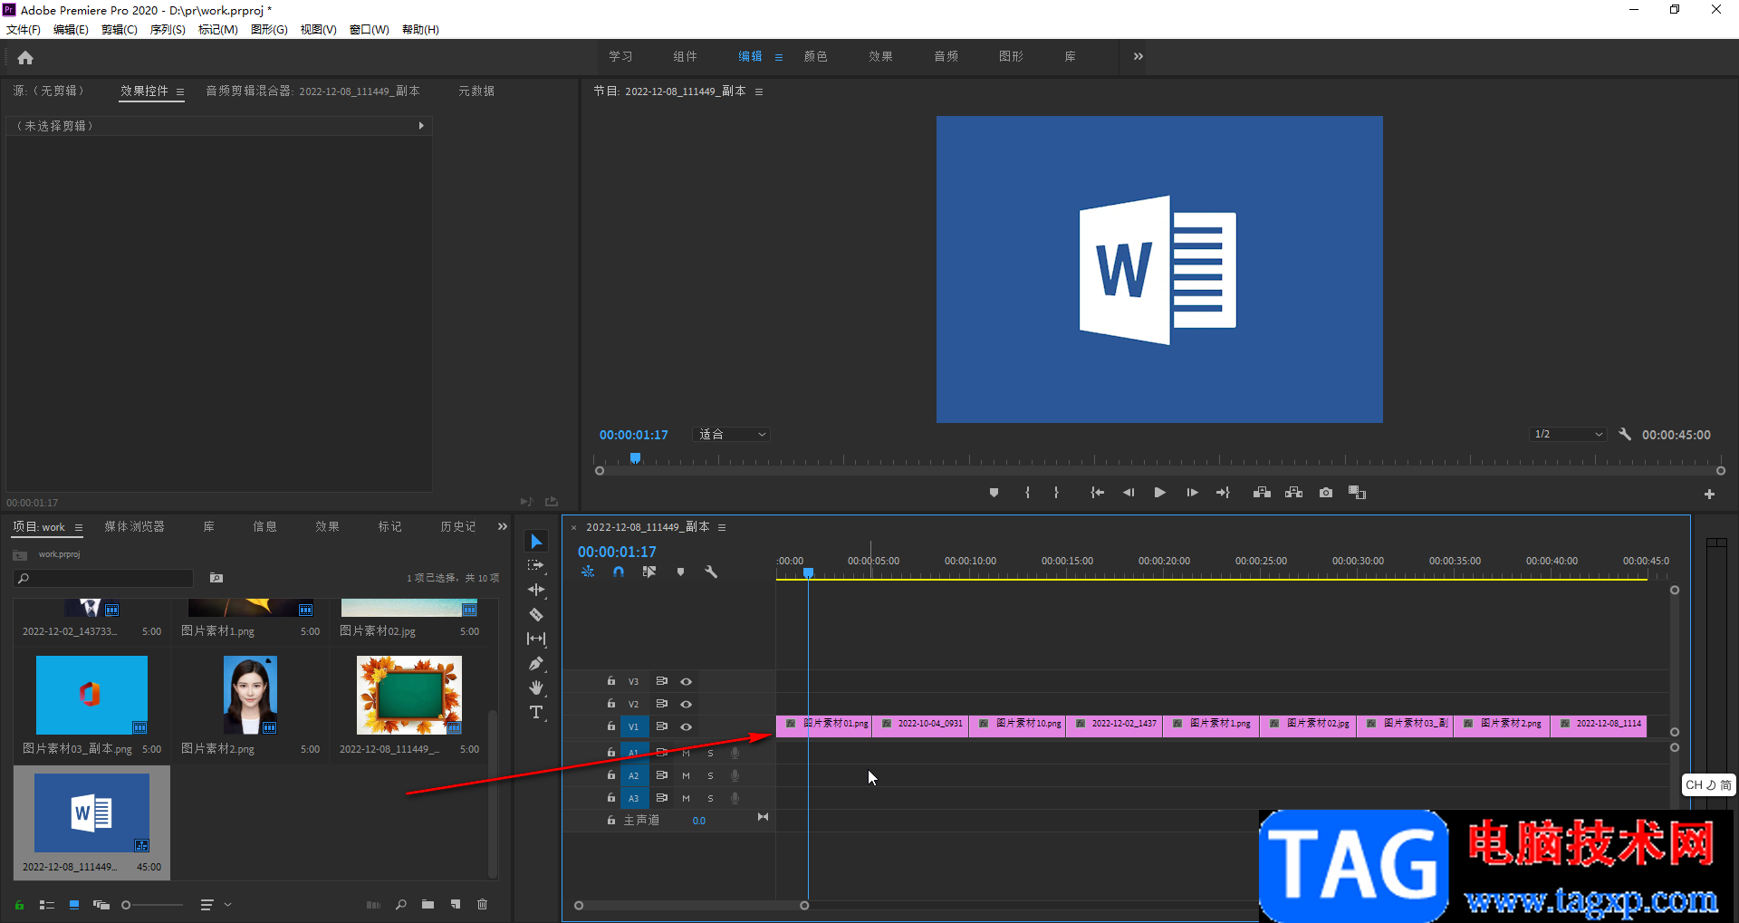
Task: Create new bin in project panel
Action: 428,904
